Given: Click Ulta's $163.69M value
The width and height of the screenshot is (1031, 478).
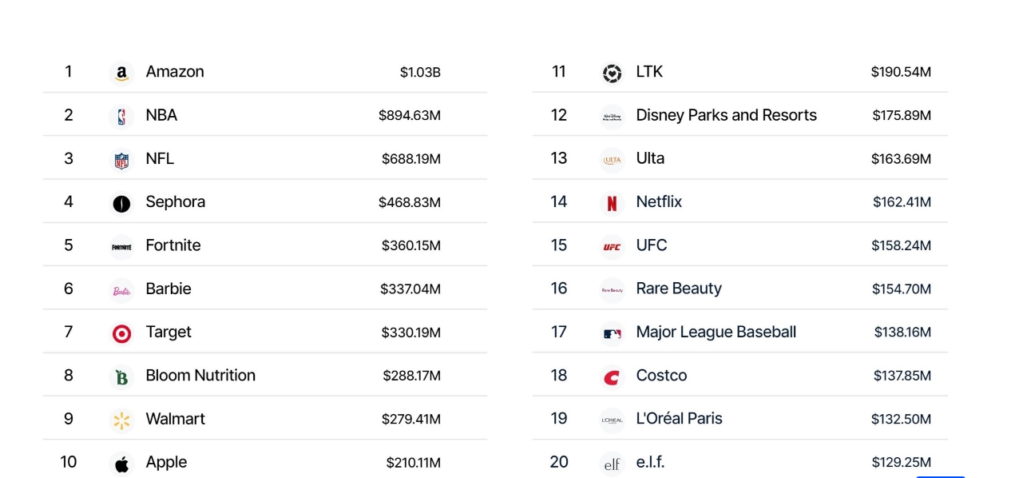Looking at the screenshot, I should point(901,159).
